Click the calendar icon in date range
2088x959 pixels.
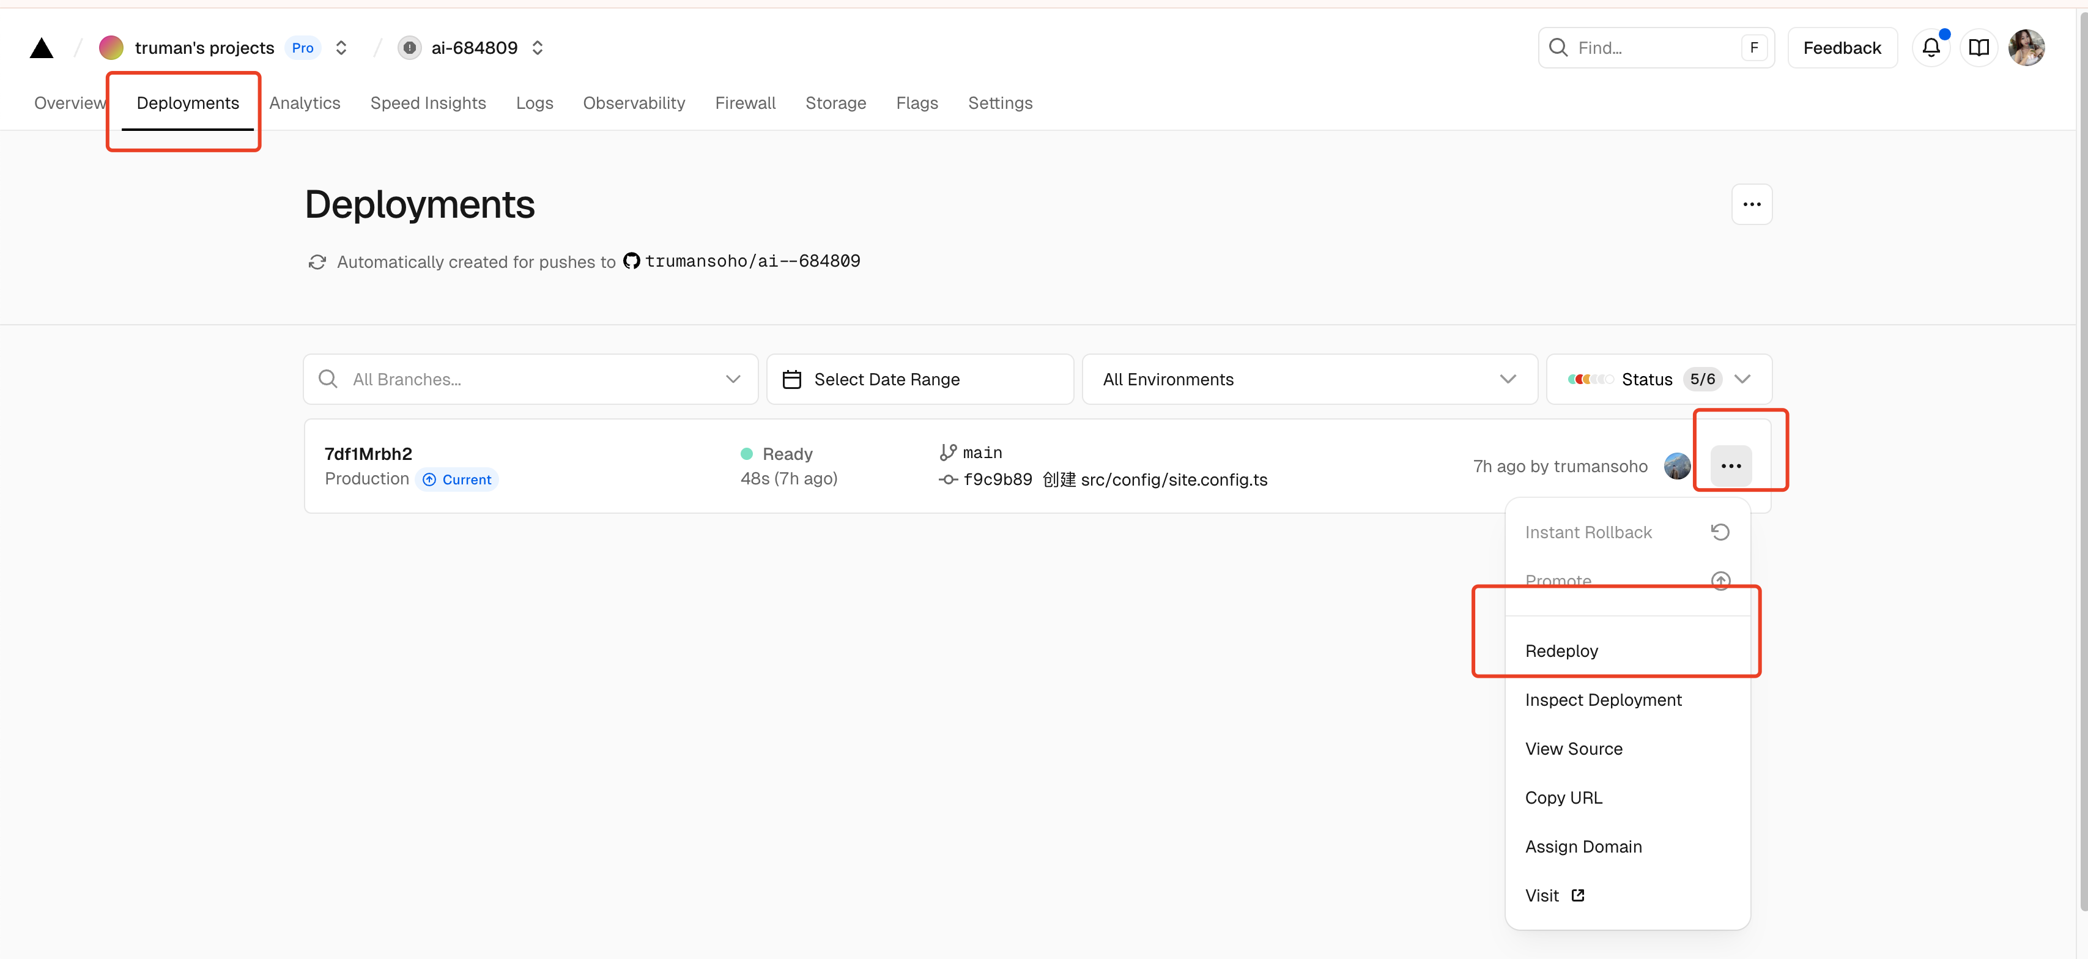coord(792,379)
